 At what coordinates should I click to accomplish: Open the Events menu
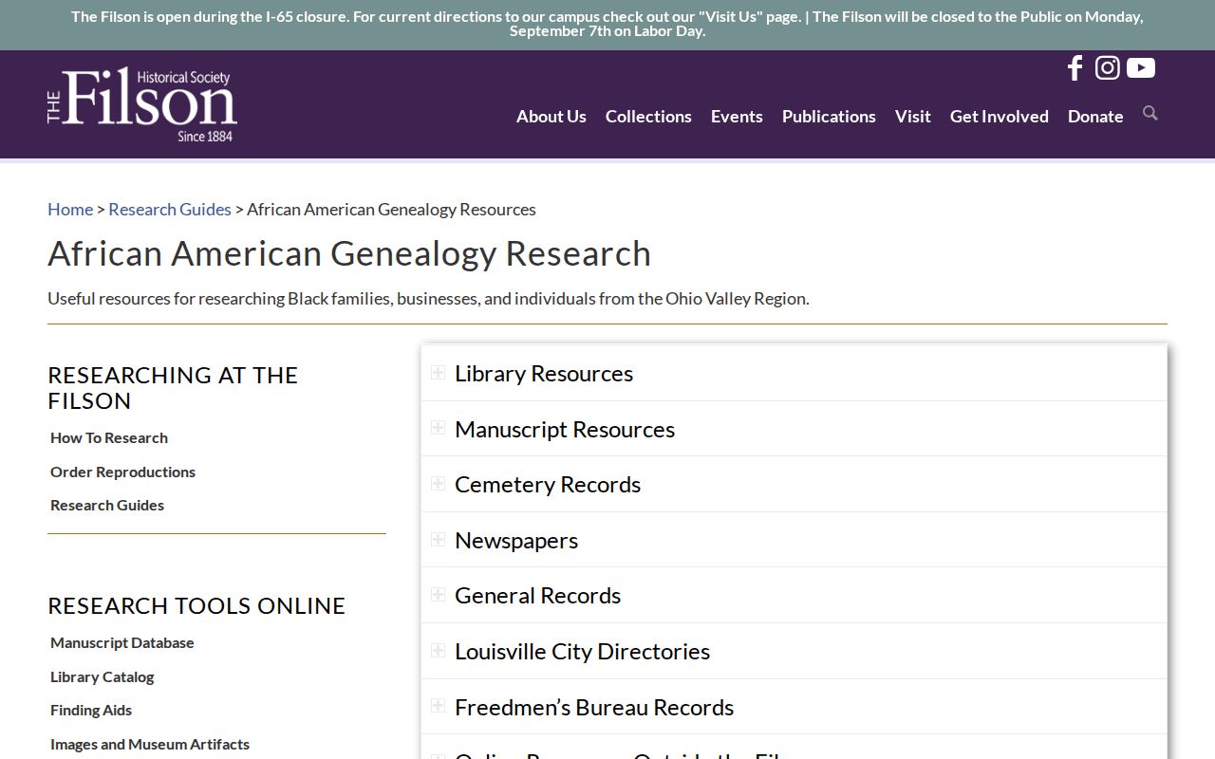tap(737, 116)
